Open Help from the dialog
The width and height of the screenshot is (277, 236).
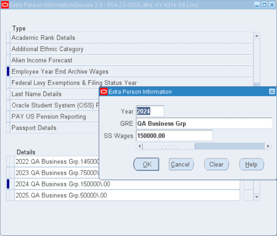(251, 164)
